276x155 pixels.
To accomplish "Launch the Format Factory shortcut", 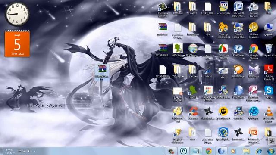I will pyautogui.click(x=254, y=10).
